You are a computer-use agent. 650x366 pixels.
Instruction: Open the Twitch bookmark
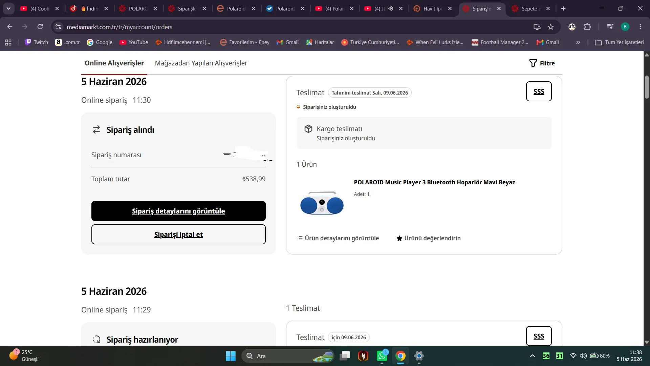tap(37, 42)
